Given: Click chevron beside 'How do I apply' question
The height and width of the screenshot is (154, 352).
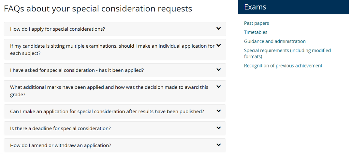Looking at the screenshot, I should click(x=219, y=28).
